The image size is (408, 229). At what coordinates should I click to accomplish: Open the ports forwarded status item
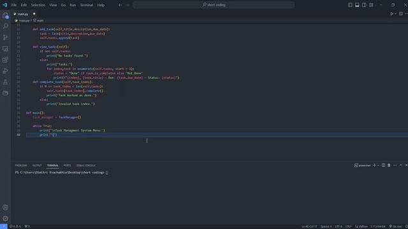tap(27, 226)
